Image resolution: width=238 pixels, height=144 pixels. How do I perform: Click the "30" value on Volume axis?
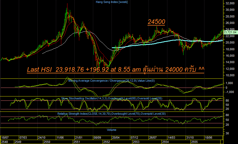click(x=227, y=133)
